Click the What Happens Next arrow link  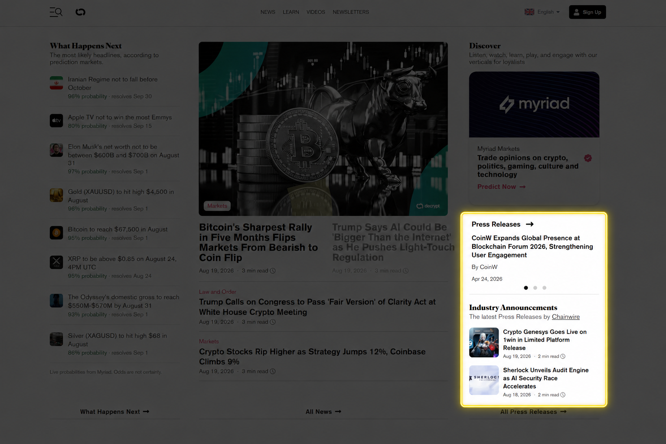pos(114,411)
